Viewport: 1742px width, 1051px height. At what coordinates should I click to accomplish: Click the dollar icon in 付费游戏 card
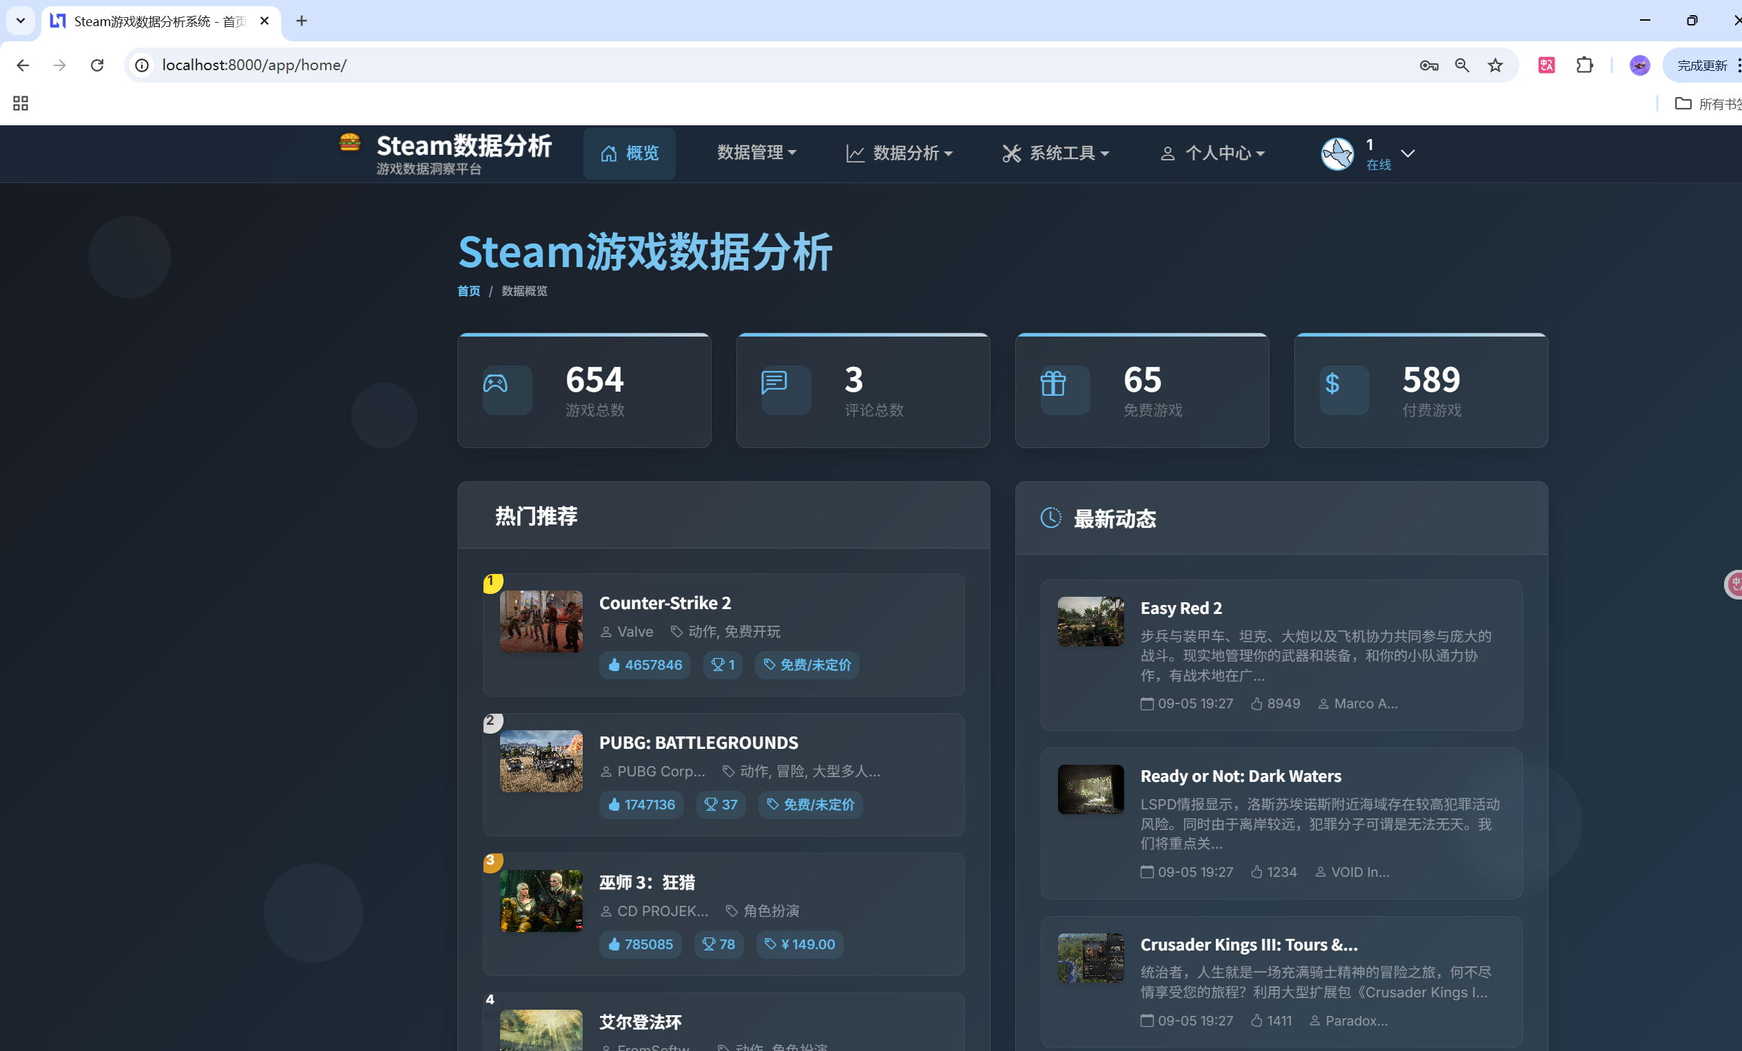pyautogui.click(x=1332, y=383)
